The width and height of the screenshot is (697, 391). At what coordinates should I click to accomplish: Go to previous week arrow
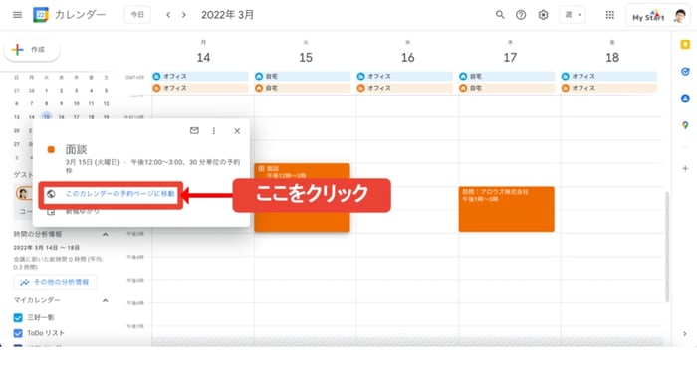pyautogui.click(x=168, y=15)
